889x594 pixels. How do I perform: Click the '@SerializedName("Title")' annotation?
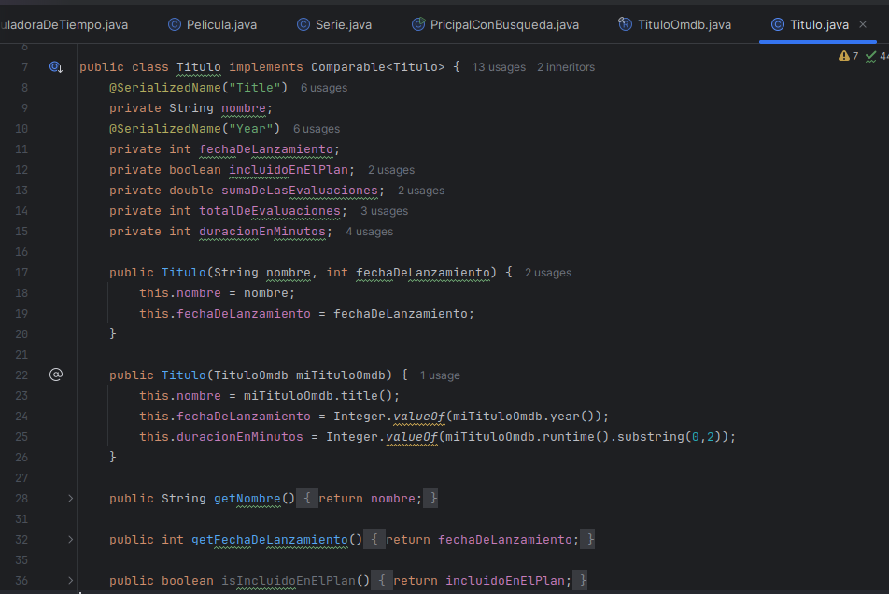(198, 87)
